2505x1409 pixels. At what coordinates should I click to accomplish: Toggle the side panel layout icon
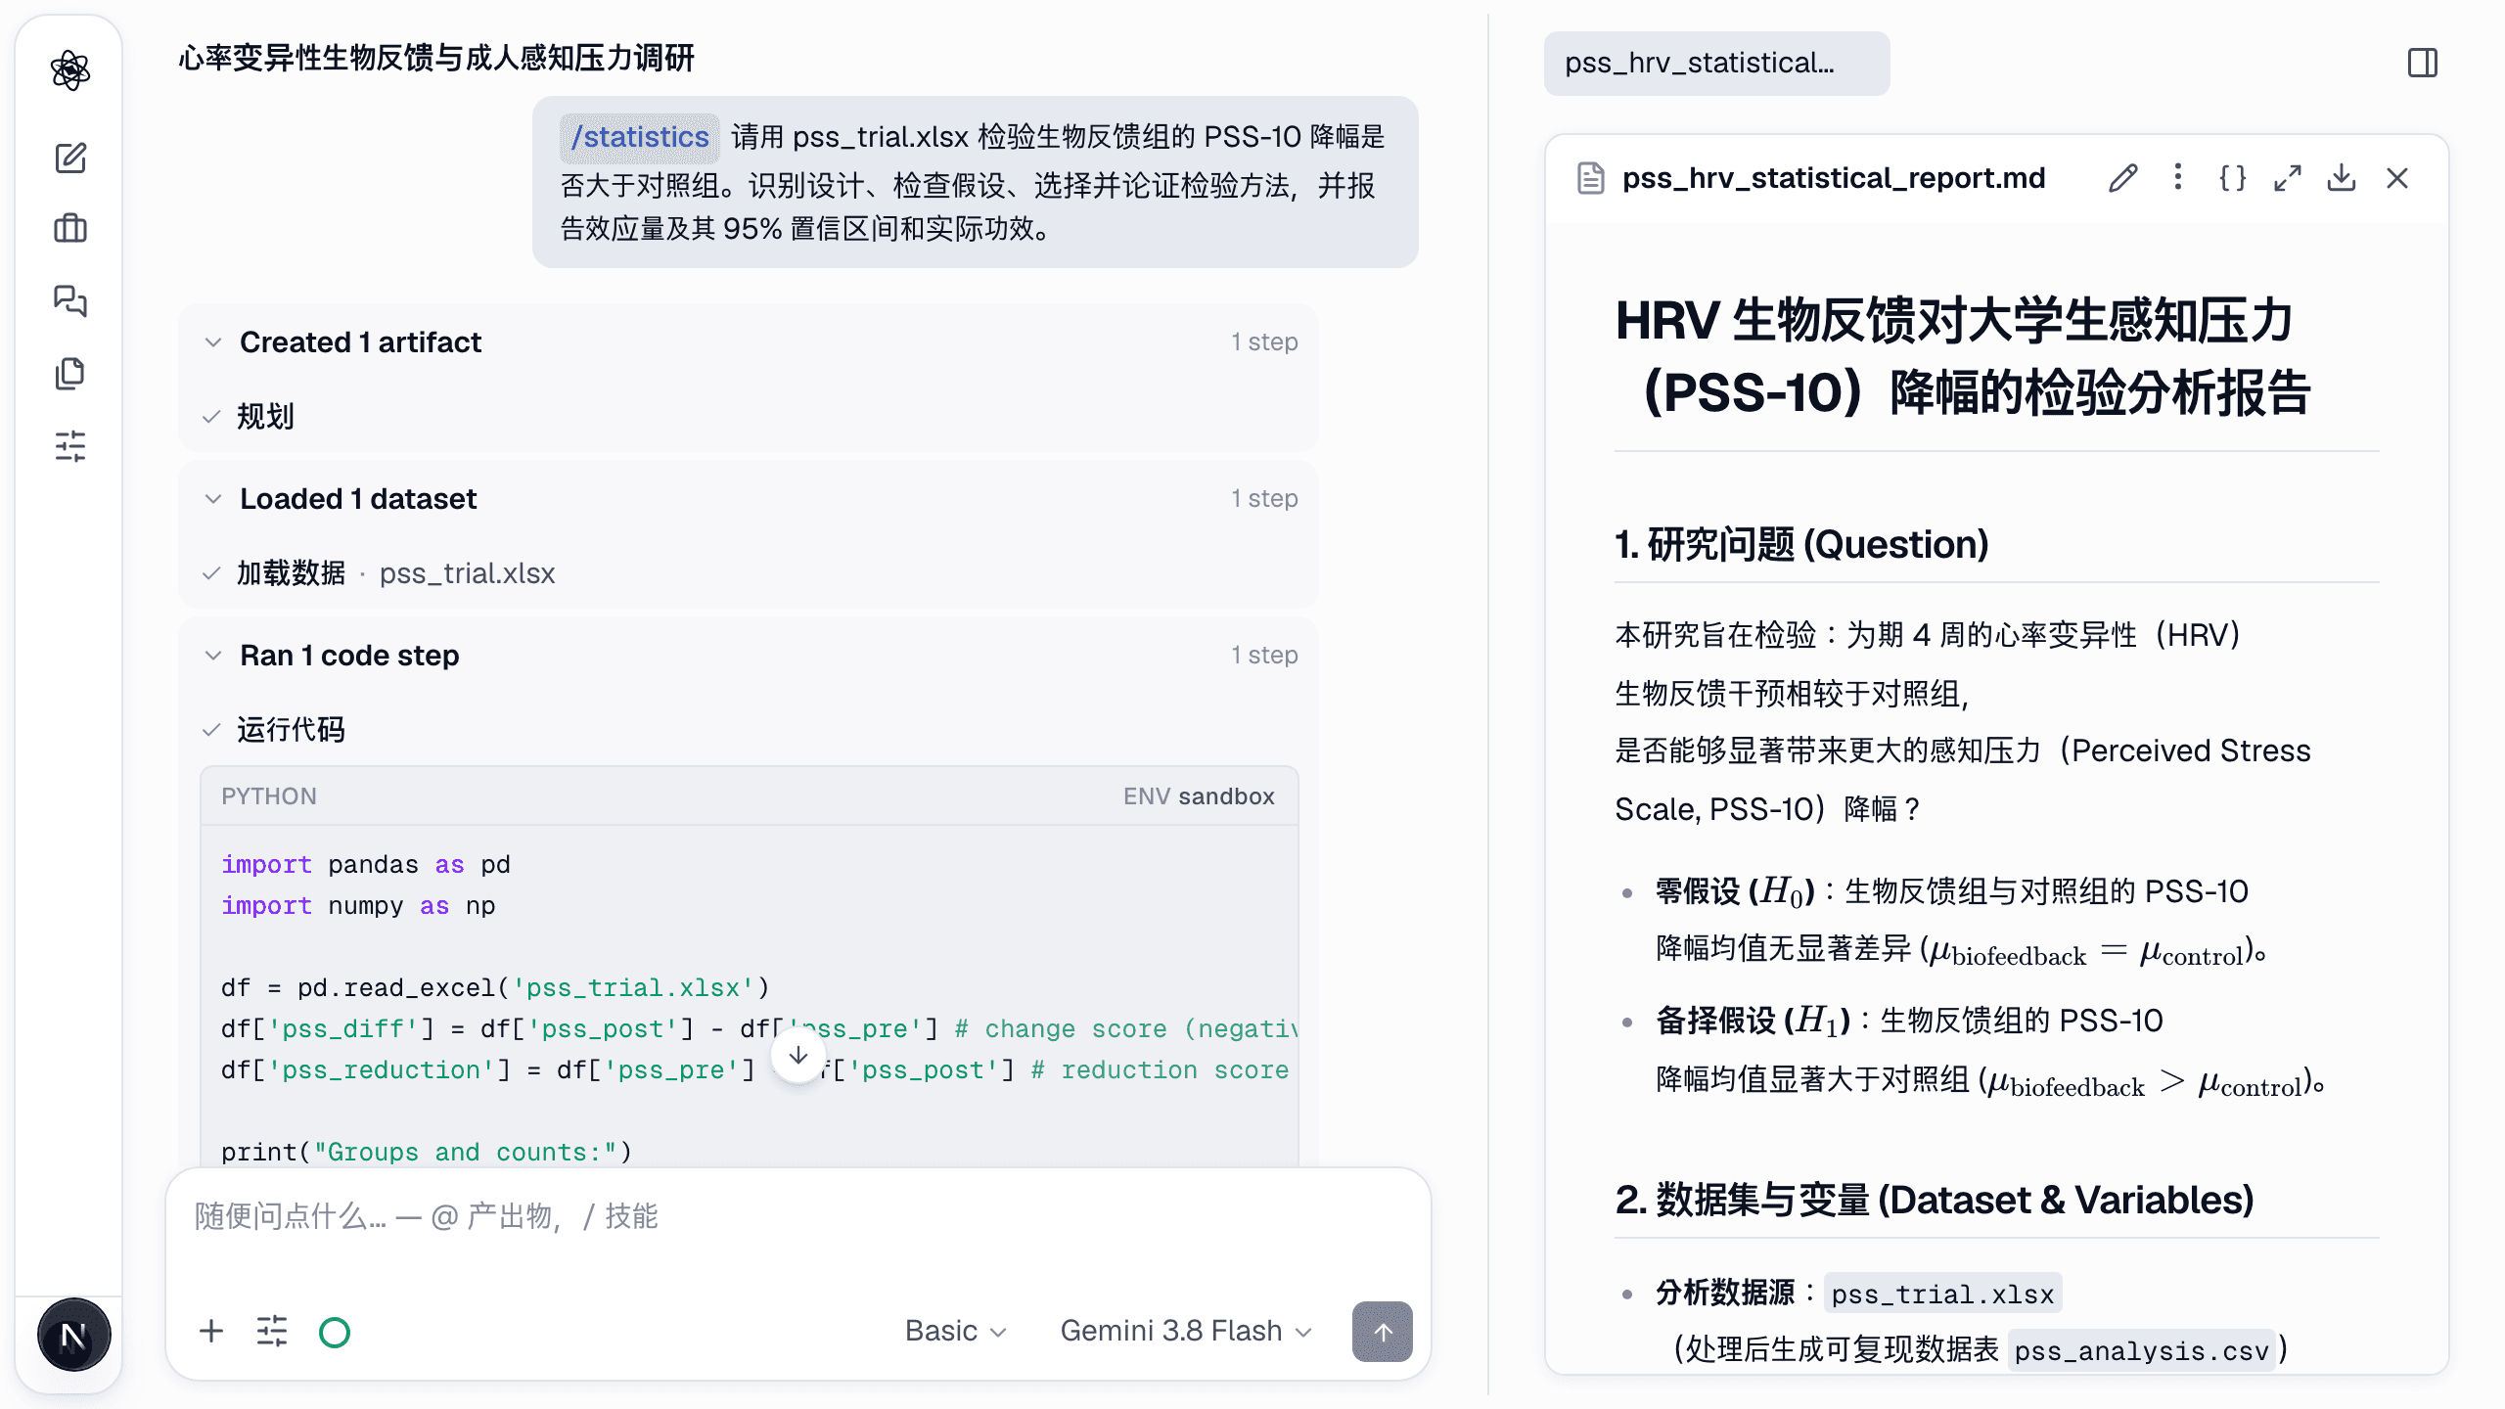pos(2422,63)
